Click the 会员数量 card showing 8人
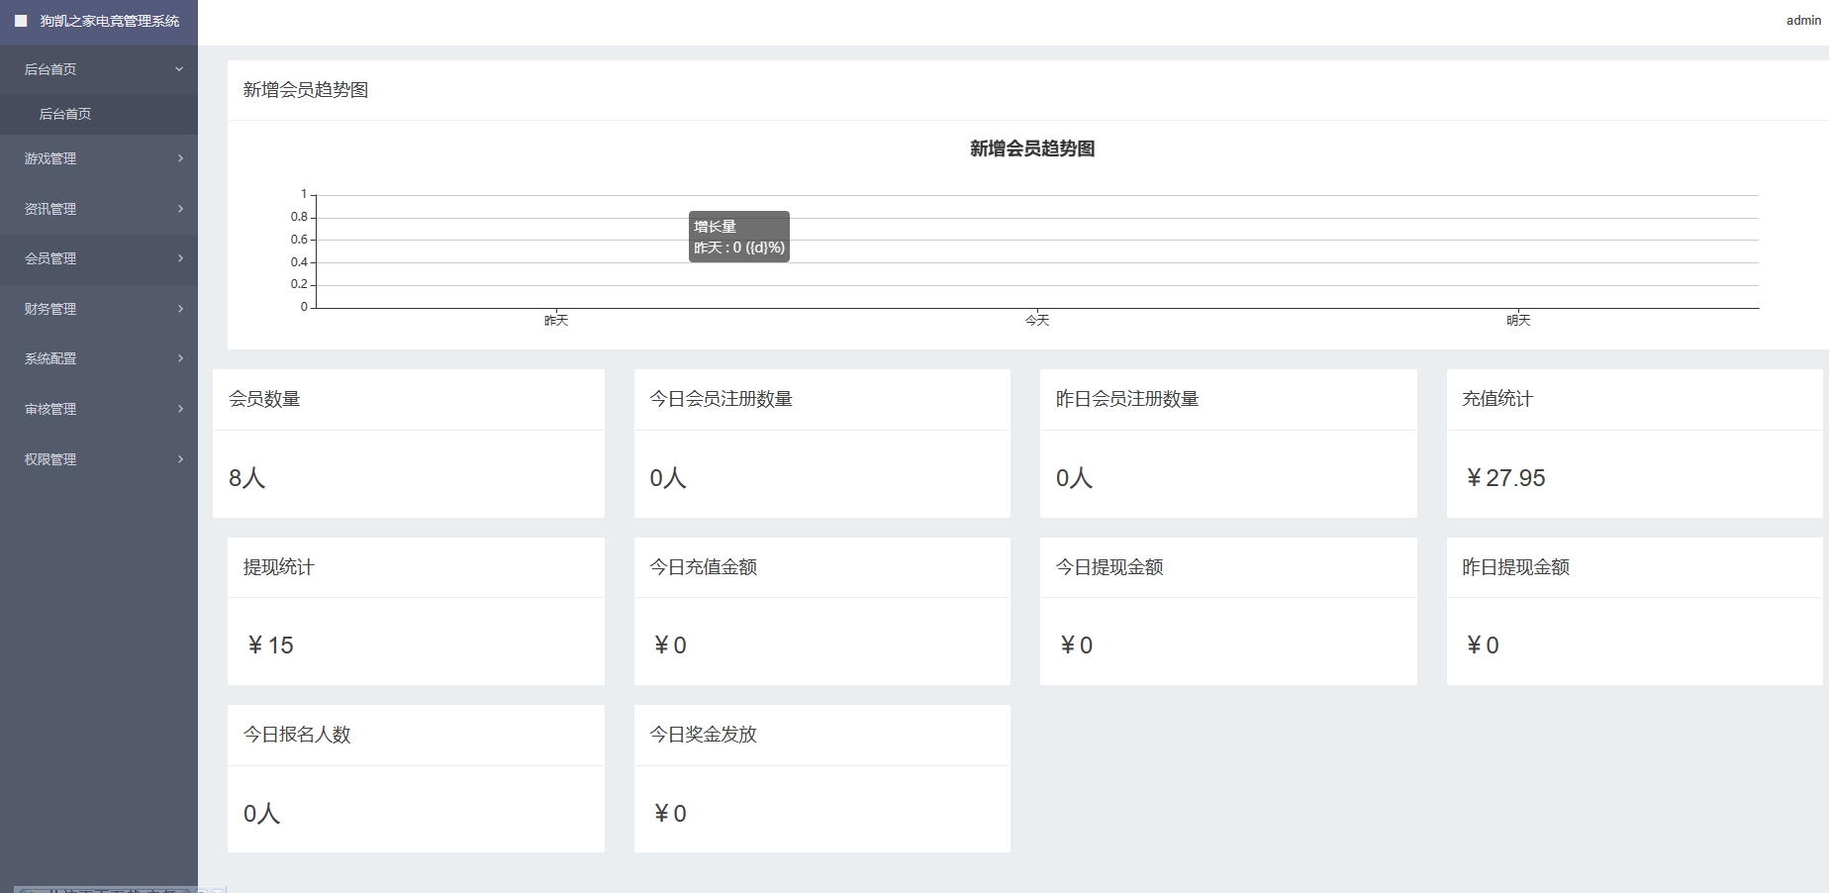Image resolution: width=1829 pixels, height=893 pixels. pyautogui.click(x=408, y=444)
